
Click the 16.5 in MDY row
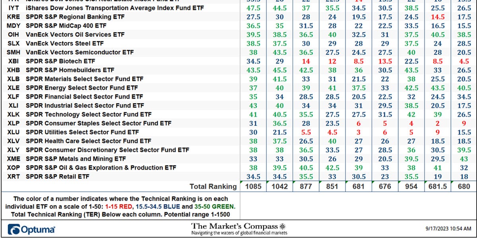click(x=437, y=26)
